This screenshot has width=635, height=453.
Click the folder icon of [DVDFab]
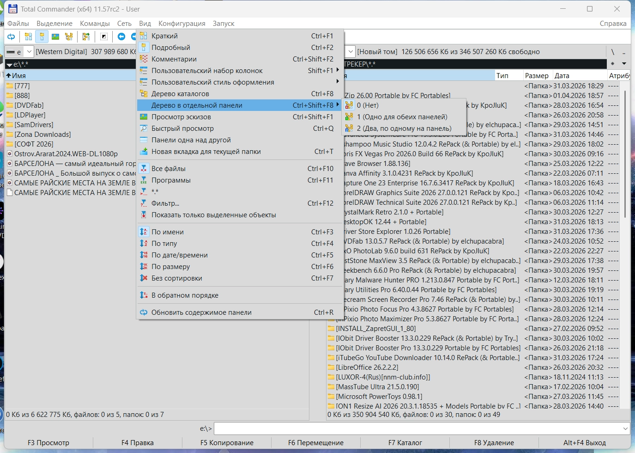[x=10, y=105]
